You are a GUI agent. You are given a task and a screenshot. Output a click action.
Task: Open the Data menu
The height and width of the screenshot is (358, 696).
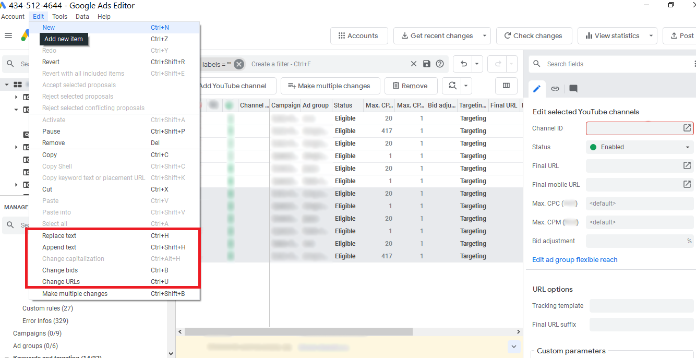click(82, 16)
